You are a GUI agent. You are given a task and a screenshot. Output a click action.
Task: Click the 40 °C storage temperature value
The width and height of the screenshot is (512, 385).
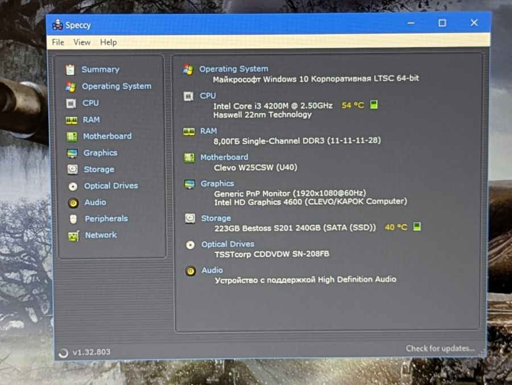coord(396,227)
